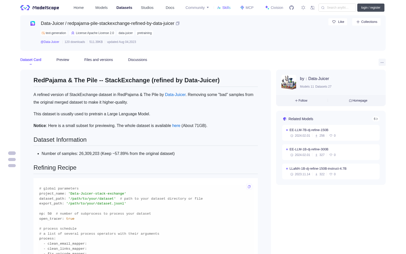
Task: Open the MCP nav item
Action: (x=247, y=8)
